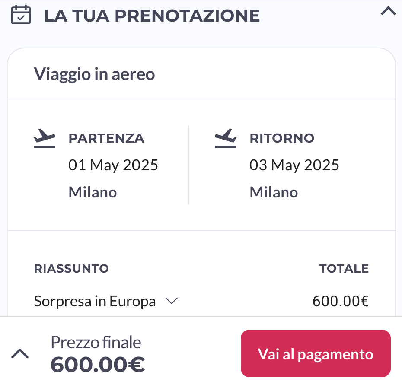Screen dimensions: 402x388
Task: Click the RITORNO label
Action: tap(282, 138)
